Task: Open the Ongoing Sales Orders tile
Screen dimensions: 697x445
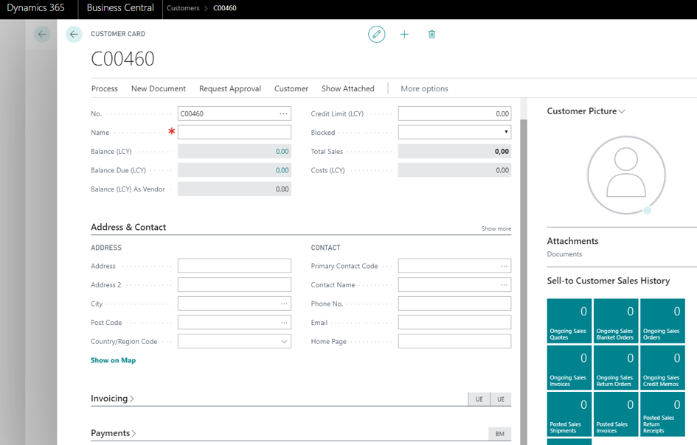Action: click(x=662, y=320)
